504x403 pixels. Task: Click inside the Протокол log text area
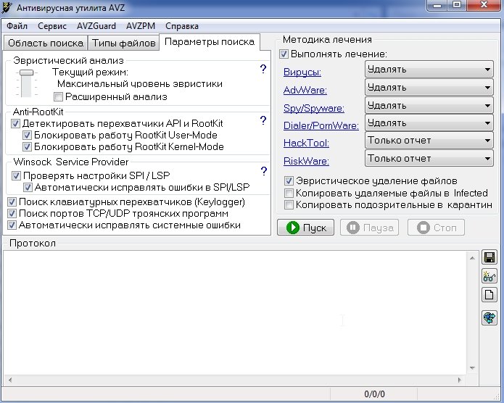235,312
